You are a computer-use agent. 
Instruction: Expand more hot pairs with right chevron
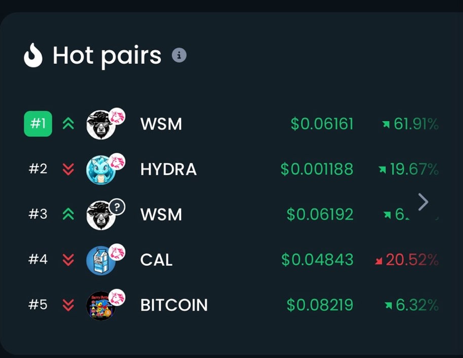coord(423,202)
